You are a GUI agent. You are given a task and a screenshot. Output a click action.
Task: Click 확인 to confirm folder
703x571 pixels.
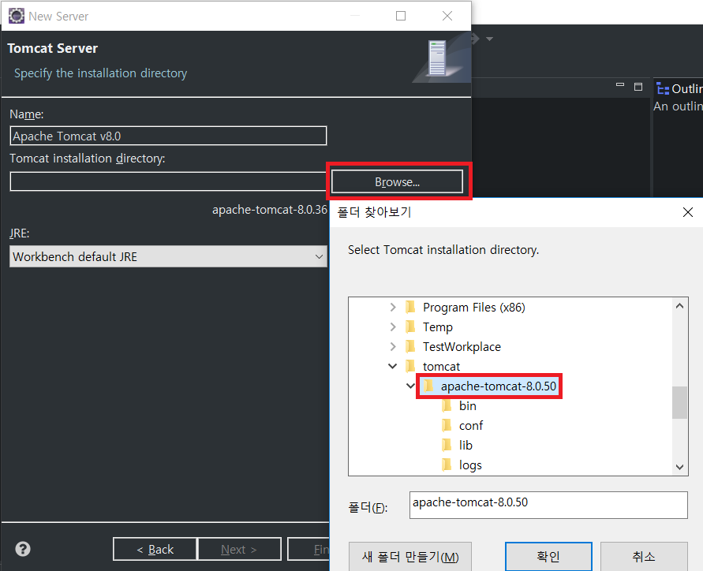(x=548, y=556)
